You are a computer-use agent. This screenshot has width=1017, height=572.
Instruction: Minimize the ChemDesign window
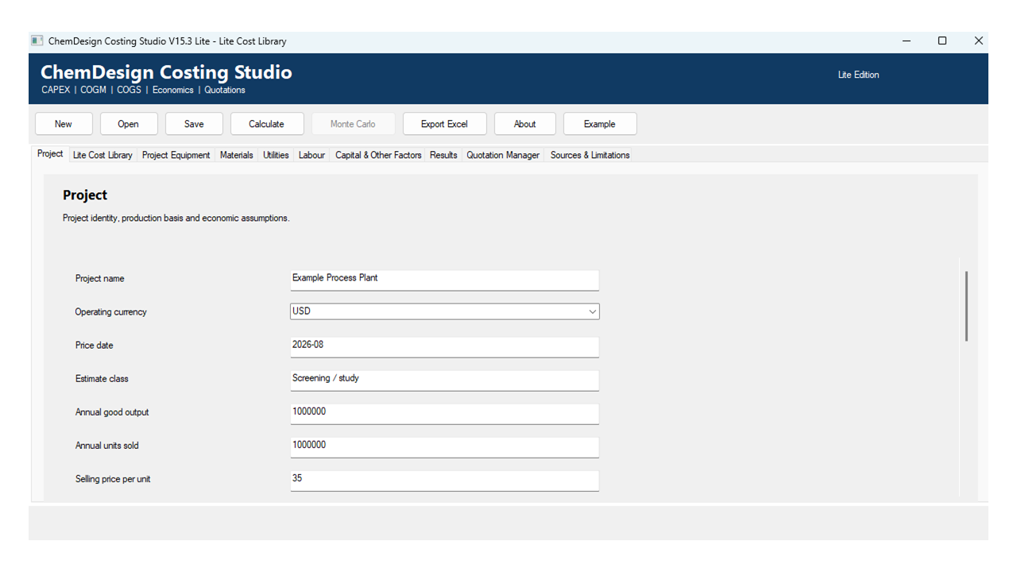click(x=907, y=41)
